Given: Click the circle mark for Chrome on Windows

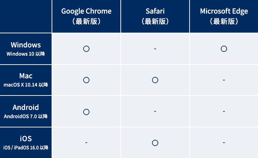Looking at the screenshot, I should [86, 49].
